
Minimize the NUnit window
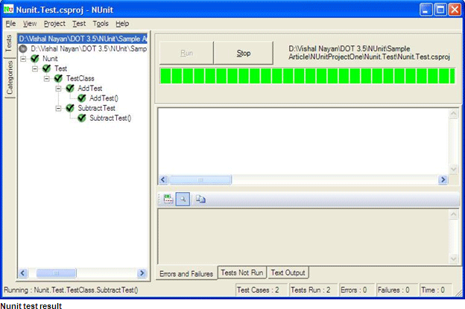click(x=426, y=10)
